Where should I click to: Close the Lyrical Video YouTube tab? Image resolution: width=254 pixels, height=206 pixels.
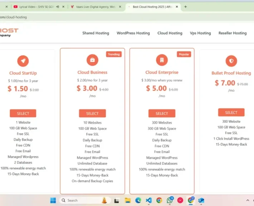[63, 7]
